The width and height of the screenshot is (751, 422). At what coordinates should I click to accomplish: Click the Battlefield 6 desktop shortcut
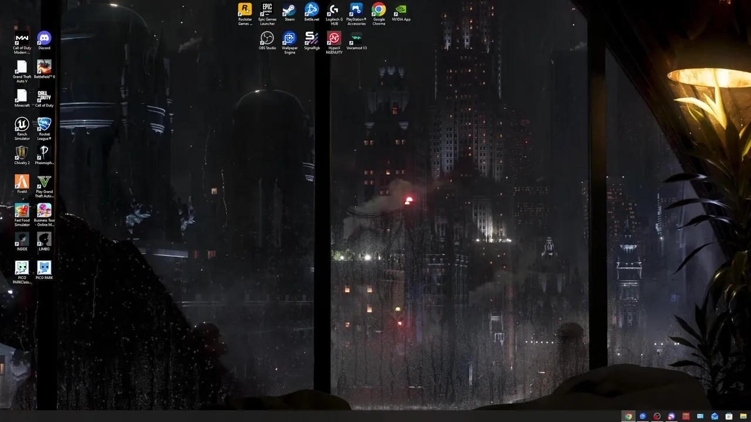click(44, 70)
